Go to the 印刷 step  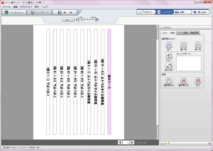182,12
